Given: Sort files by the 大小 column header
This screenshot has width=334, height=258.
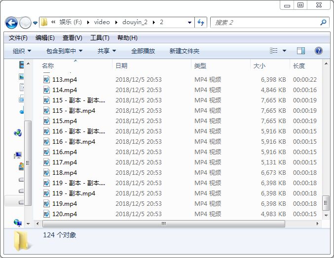Looking at the screenshot, I should [x=260, y=65].
